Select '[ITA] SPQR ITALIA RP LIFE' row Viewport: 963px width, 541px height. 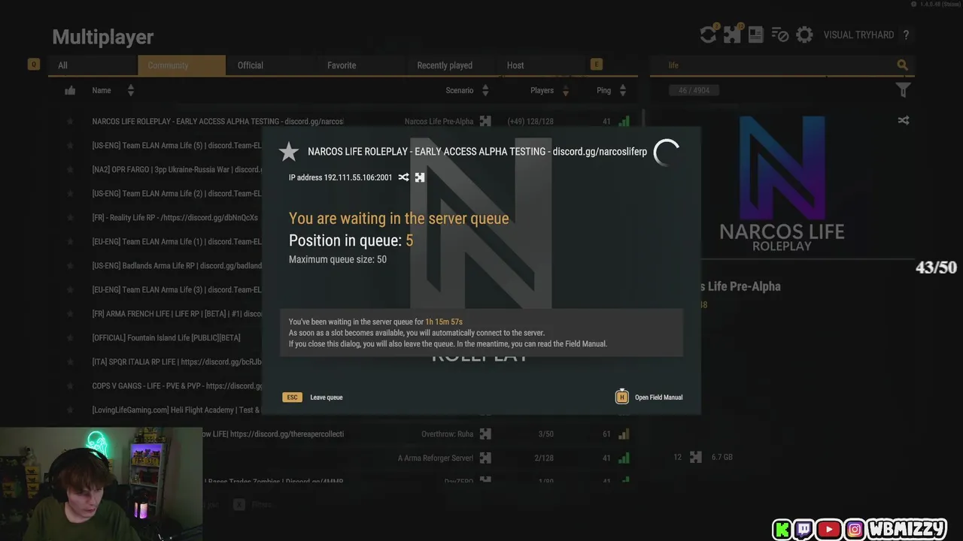pyautogui.click(x=177, y=361)
